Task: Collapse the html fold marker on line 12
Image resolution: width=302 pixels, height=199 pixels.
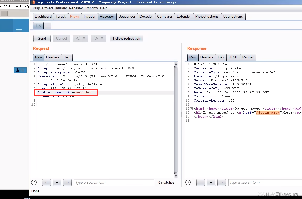Action: [x=191, y=108]
